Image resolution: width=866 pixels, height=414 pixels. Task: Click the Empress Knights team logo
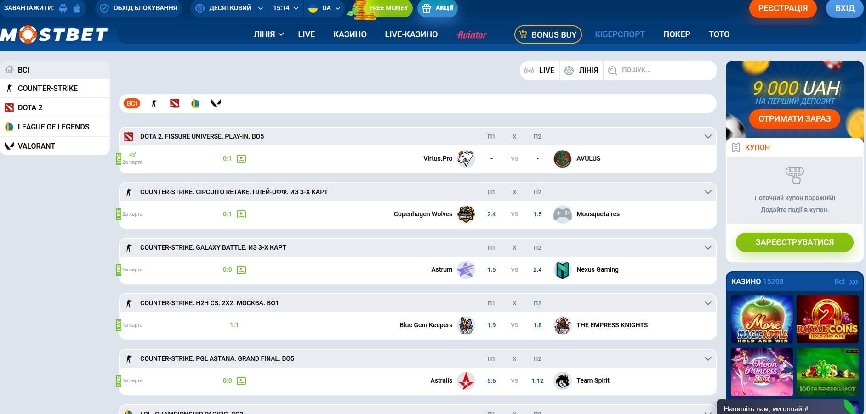pos(563,325)
